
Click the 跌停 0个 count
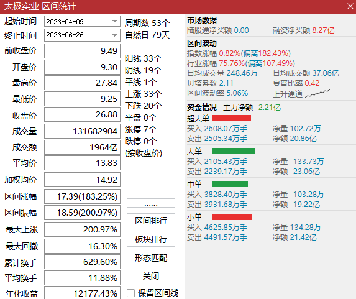point(141,141)
